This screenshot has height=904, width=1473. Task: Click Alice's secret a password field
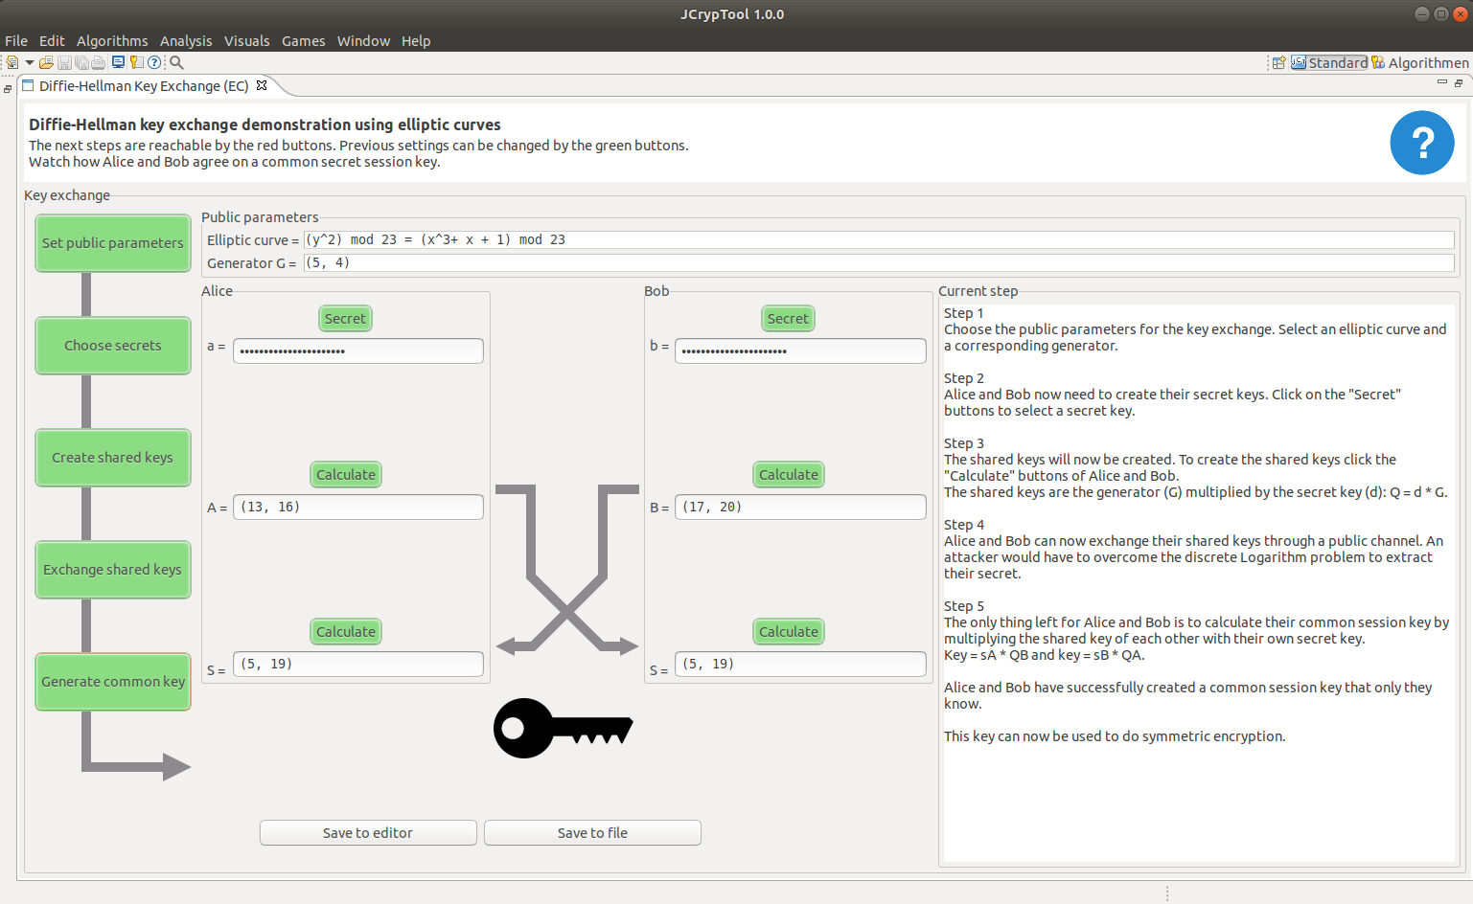click(x=358, y=350)
